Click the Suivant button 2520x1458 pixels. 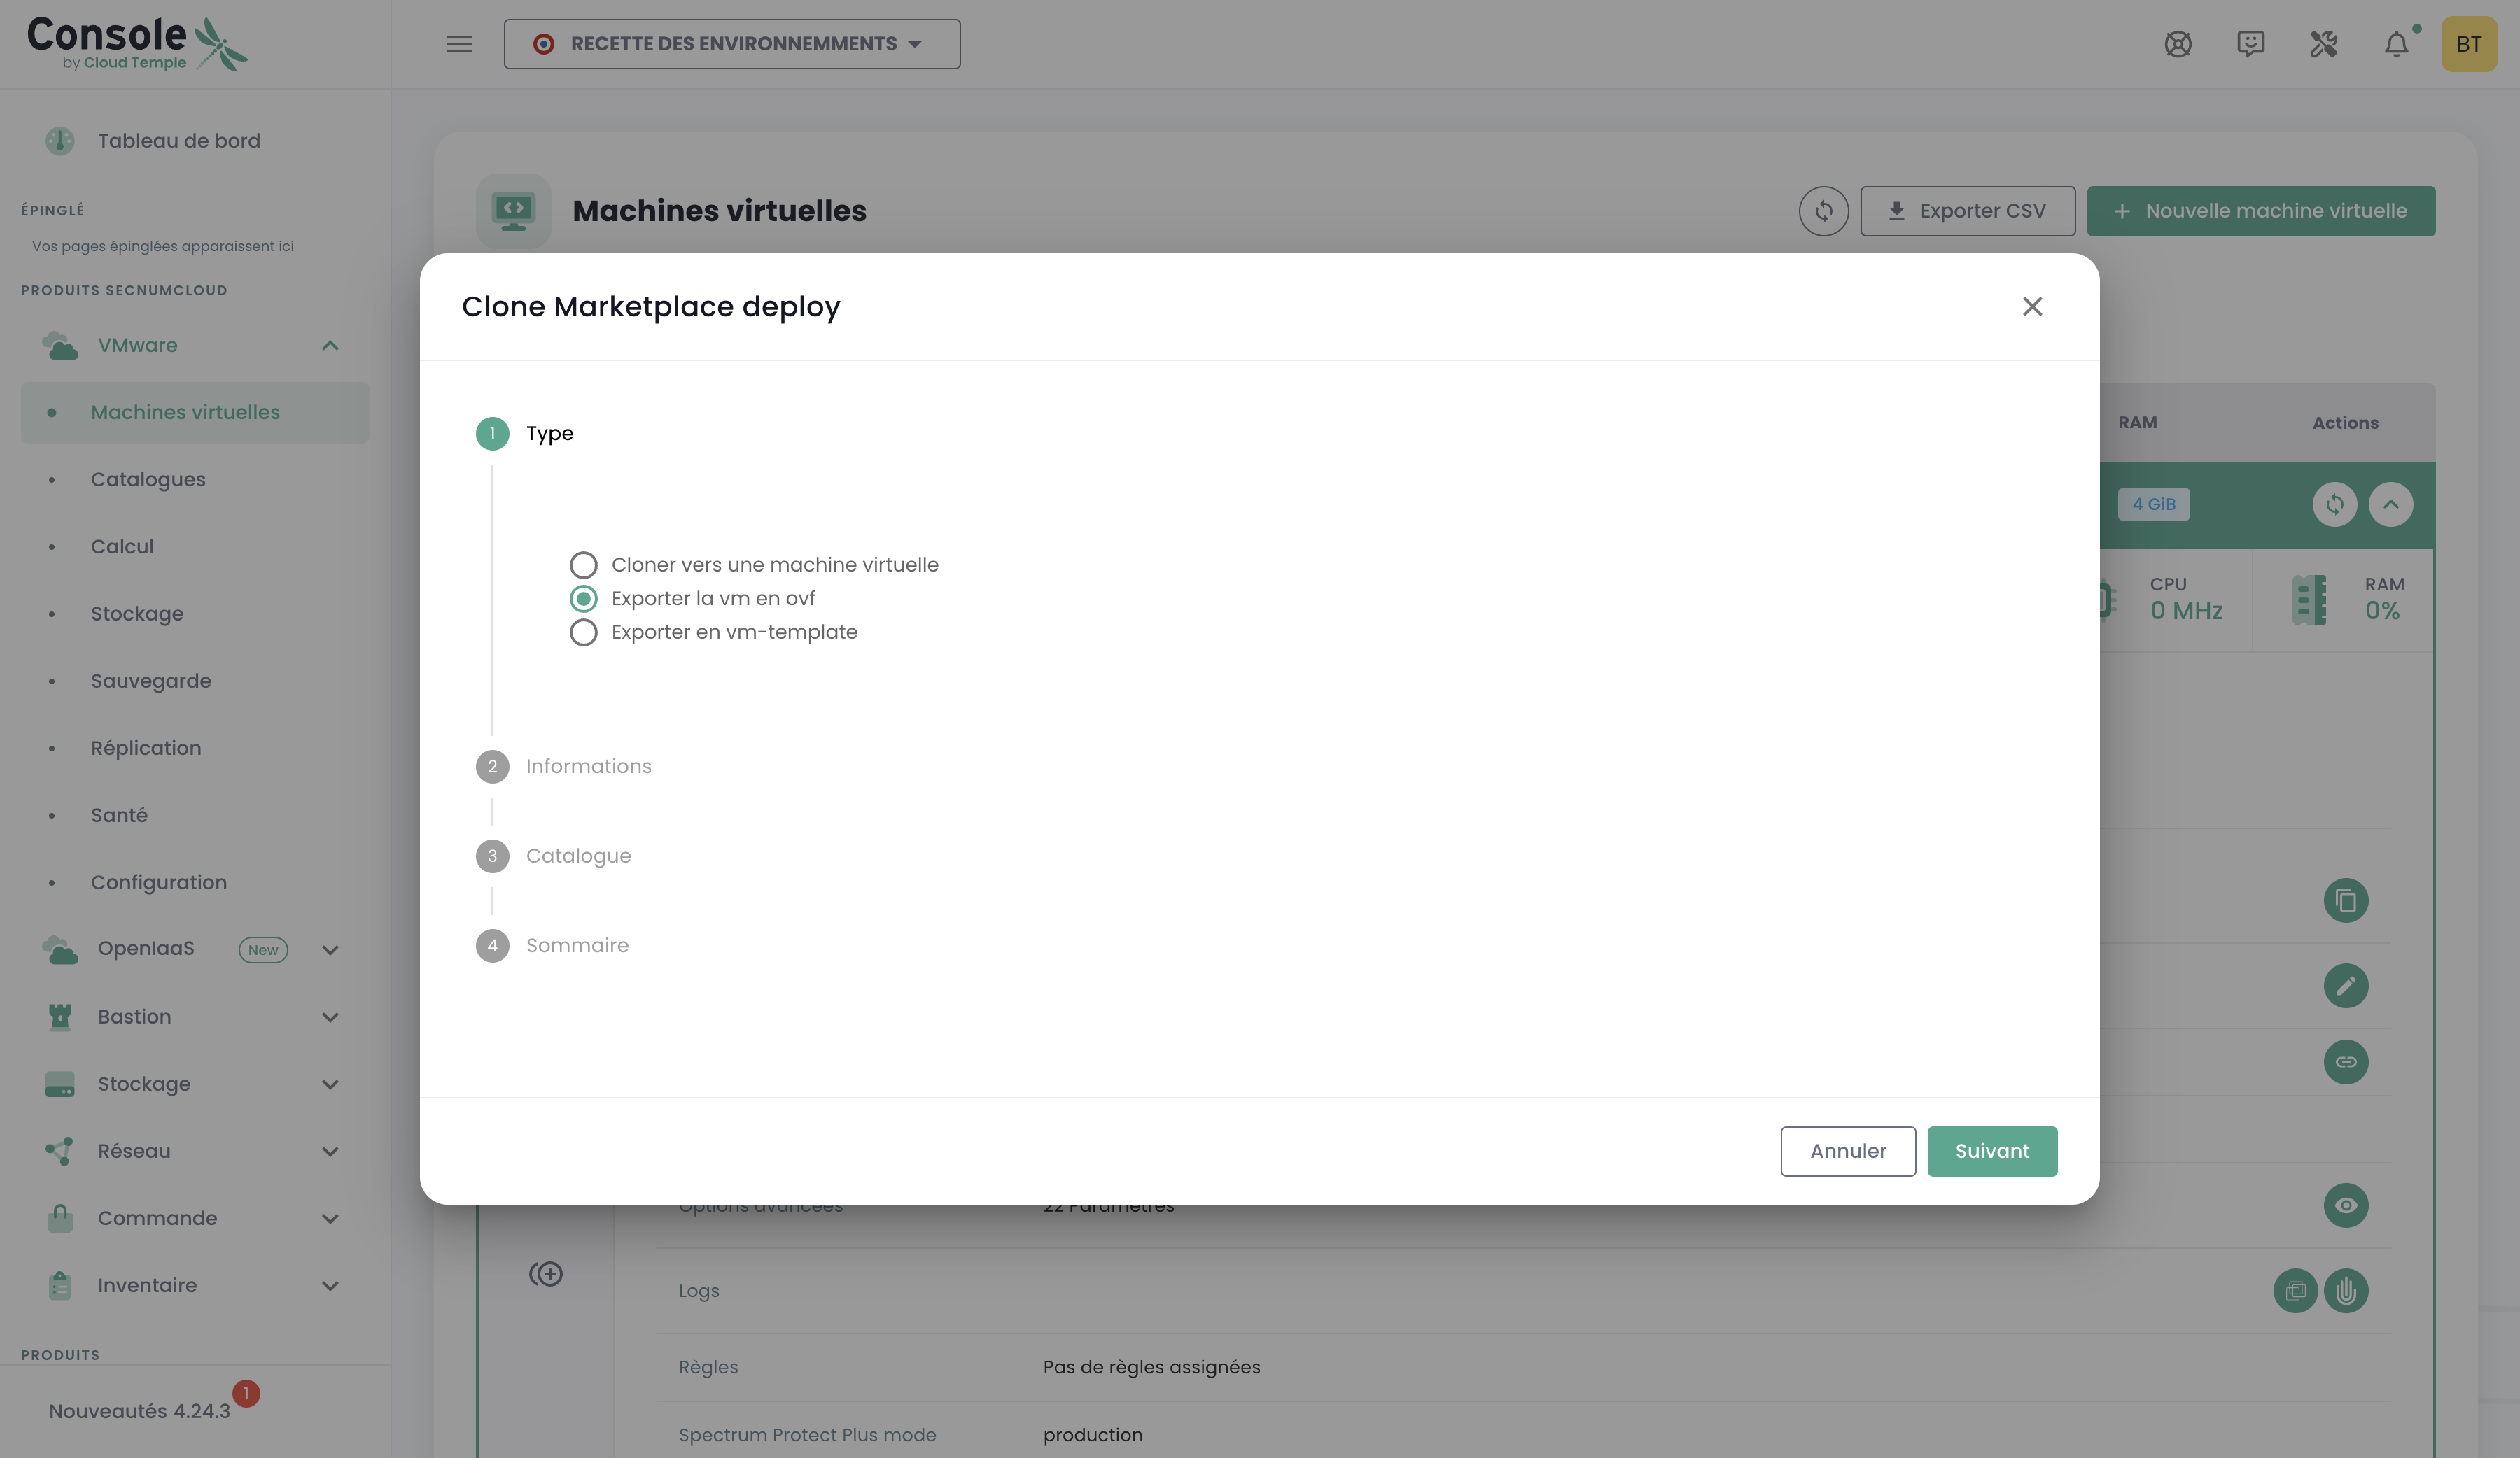(1991, 1151)
